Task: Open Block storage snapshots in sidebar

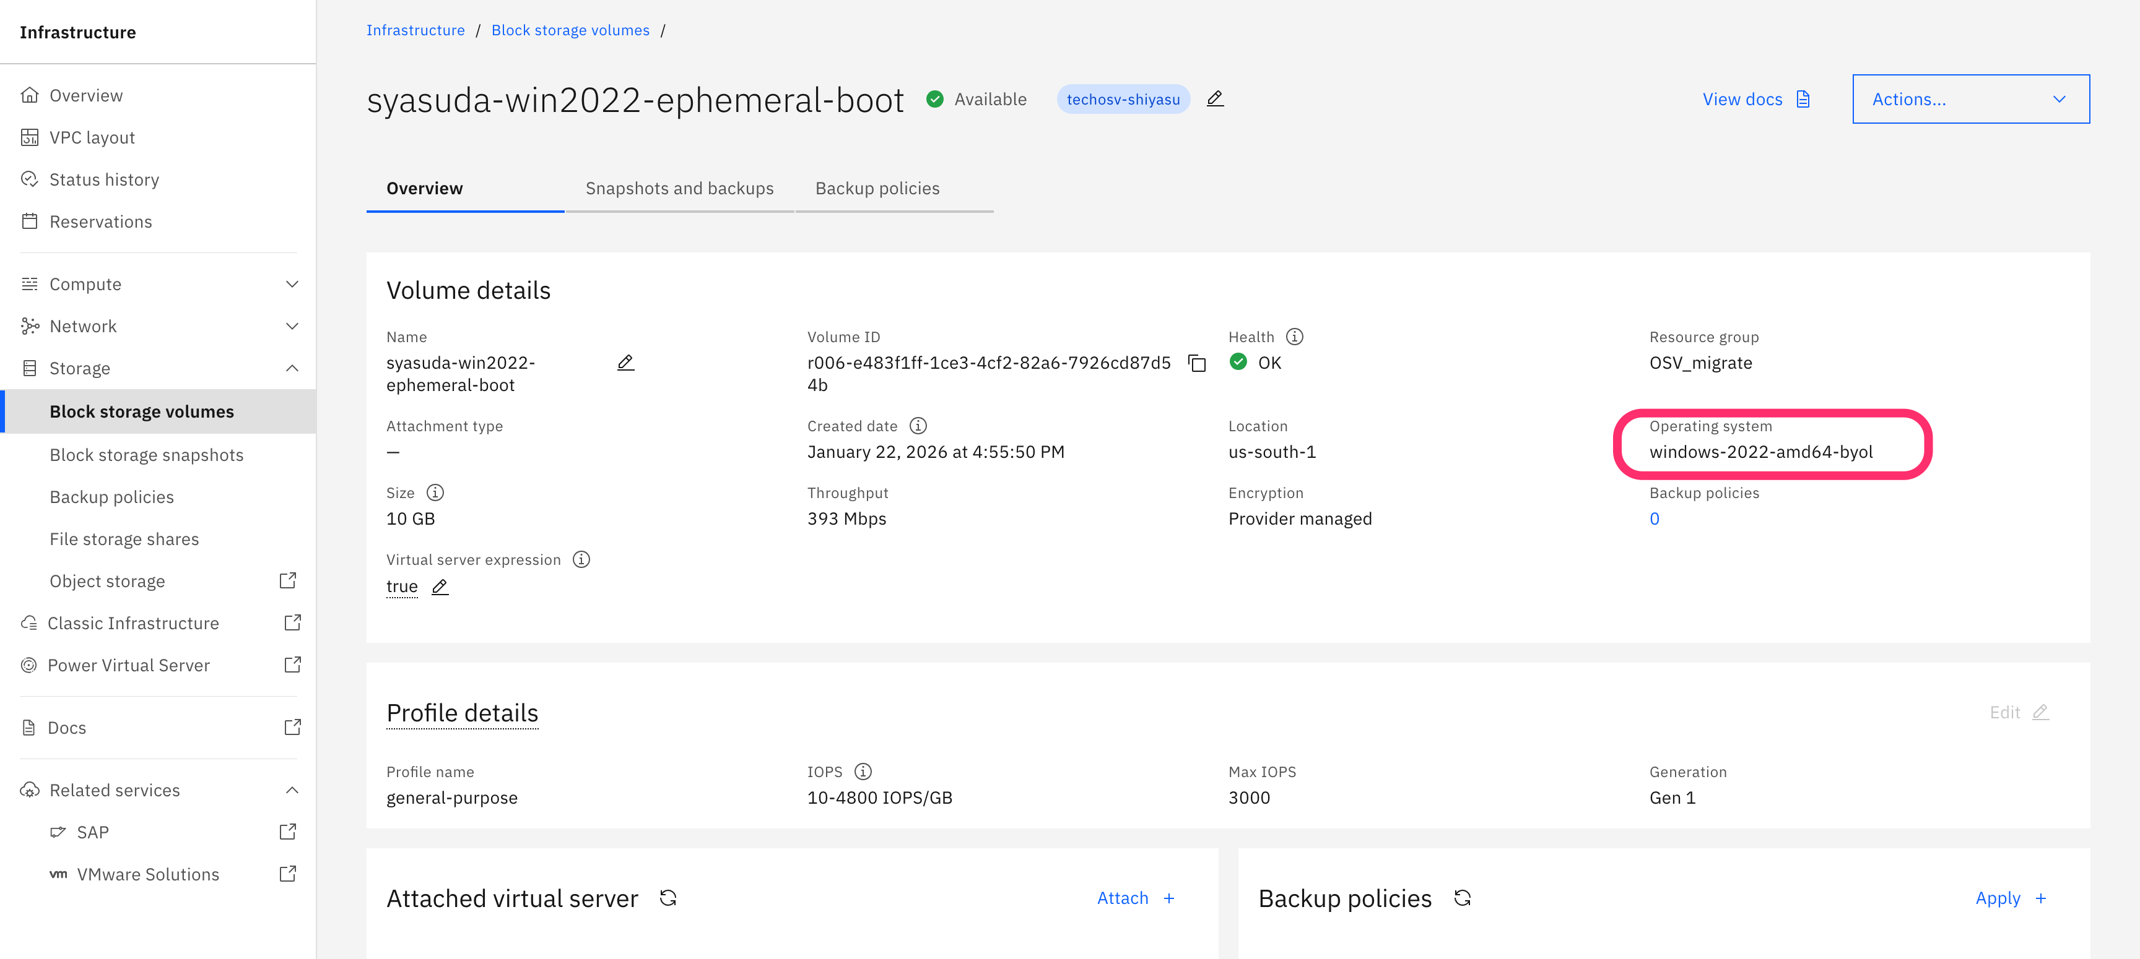Action: [146, 454]
